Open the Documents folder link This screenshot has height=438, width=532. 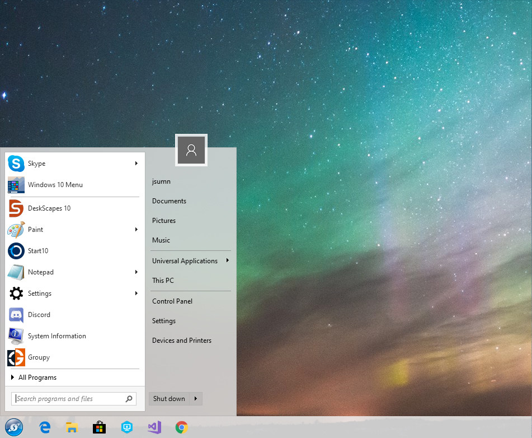(x=169, y=201)
